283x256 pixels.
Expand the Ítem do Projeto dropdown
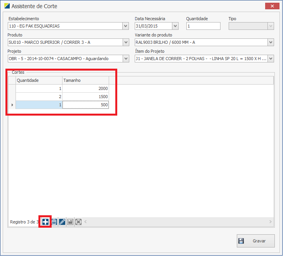tap(271, 59)
